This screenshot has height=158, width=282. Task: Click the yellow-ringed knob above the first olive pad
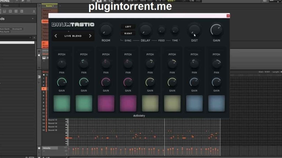point(150,82)
